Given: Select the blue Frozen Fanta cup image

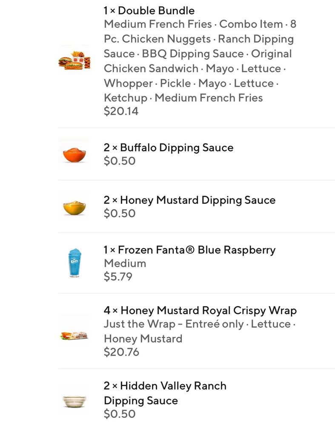Looking at the screenshot, I should click(x=74, y=263).
